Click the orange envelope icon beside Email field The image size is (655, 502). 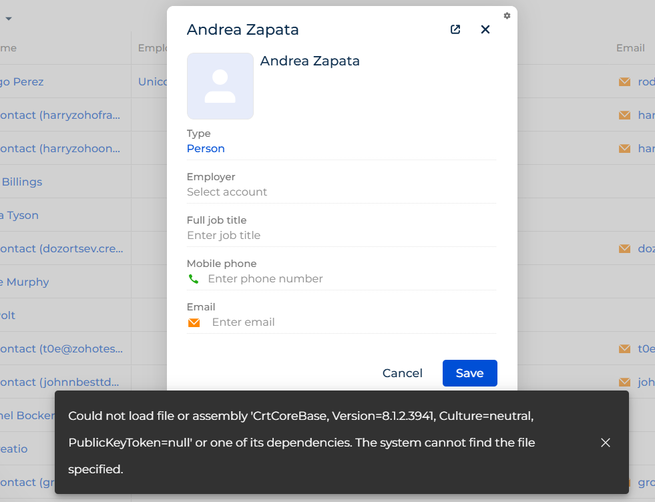click(194, 322)
